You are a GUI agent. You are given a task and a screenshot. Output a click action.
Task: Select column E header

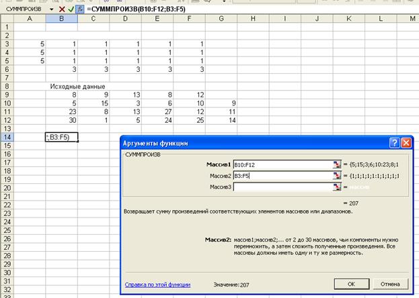click(x=157, y=19)
